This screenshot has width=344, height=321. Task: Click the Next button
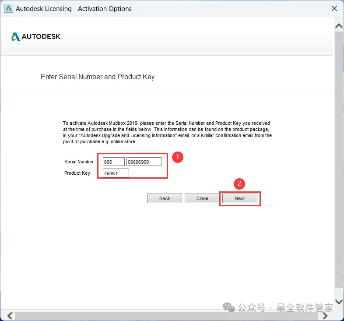[240, 198]
